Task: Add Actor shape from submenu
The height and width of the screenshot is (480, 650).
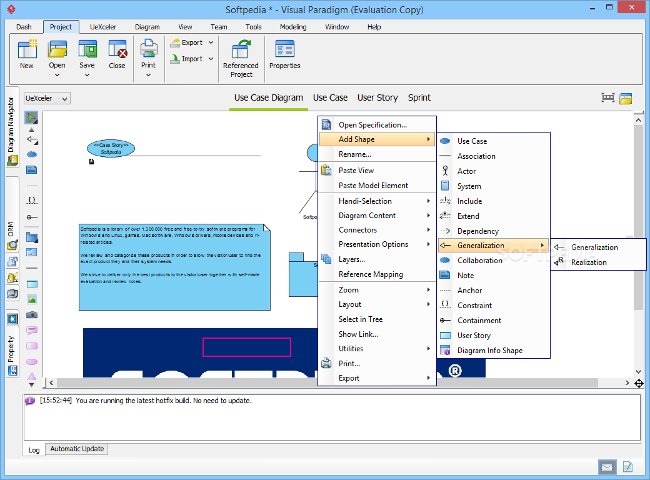Action: (494, 171)
